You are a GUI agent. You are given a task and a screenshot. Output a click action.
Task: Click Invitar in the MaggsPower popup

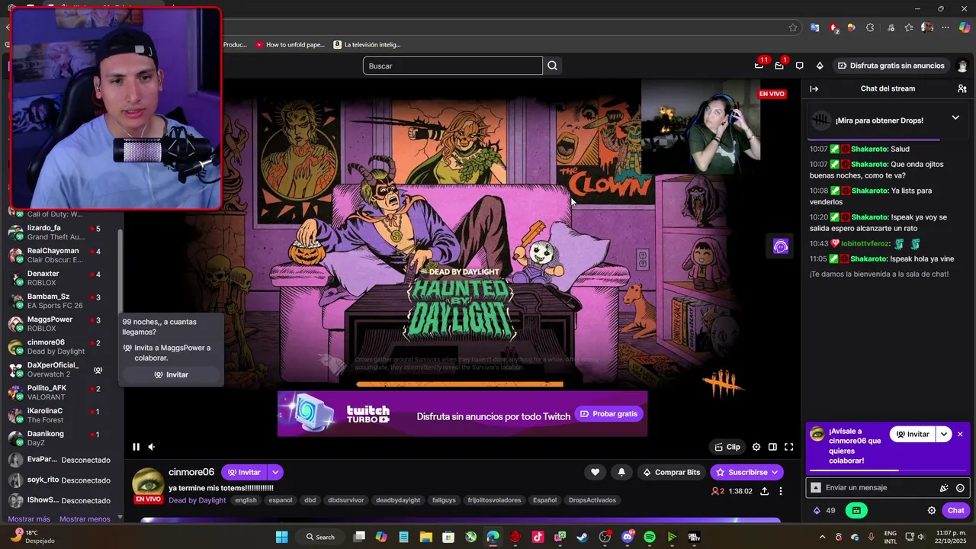[x=171, y=374]
